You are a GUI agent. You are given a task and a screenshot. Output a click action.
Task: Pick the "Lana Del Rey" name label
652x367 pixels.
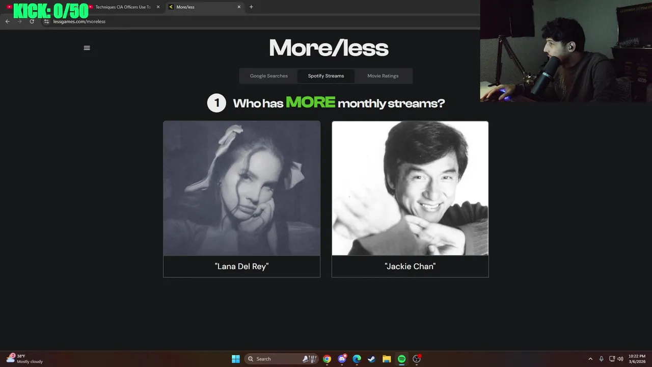click(241, 266)
